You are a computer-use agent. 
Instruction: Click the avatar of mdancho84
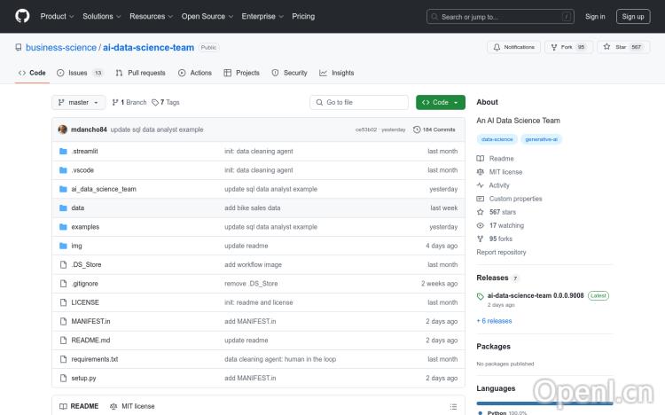(63, 129)
